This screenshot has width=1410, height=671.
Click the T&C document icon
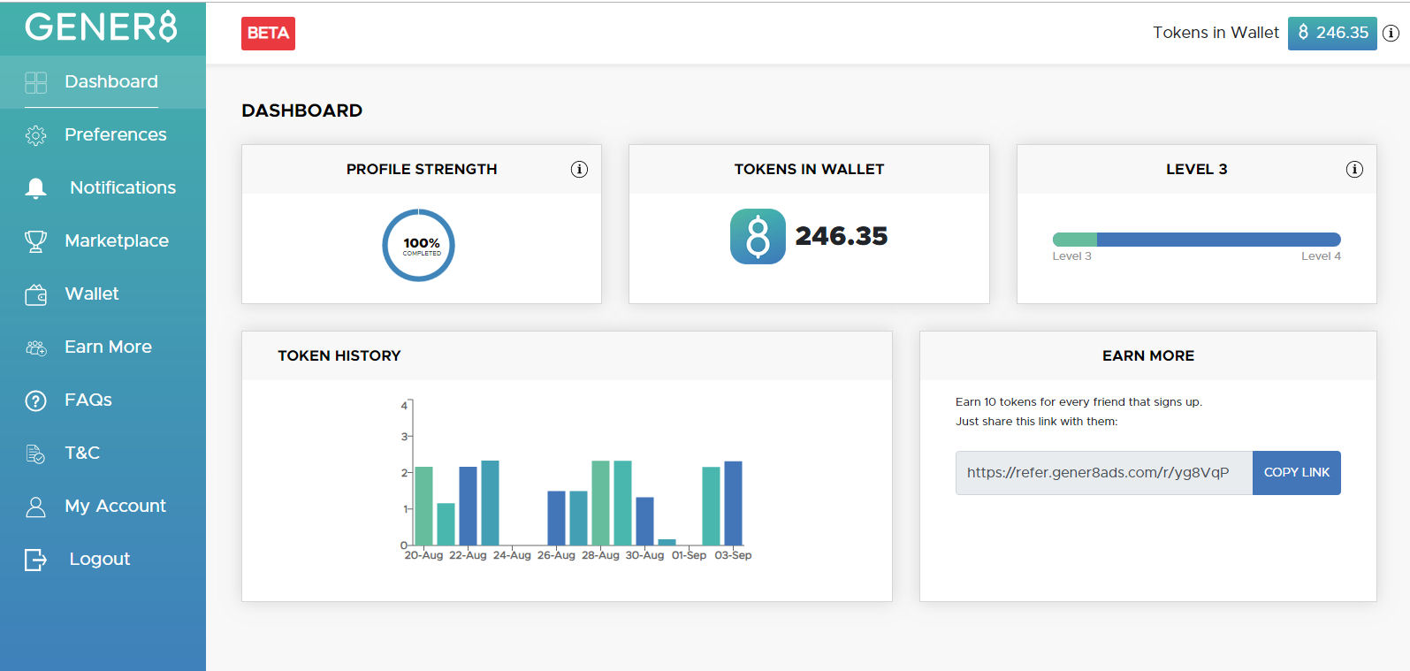tap(35, 454)
